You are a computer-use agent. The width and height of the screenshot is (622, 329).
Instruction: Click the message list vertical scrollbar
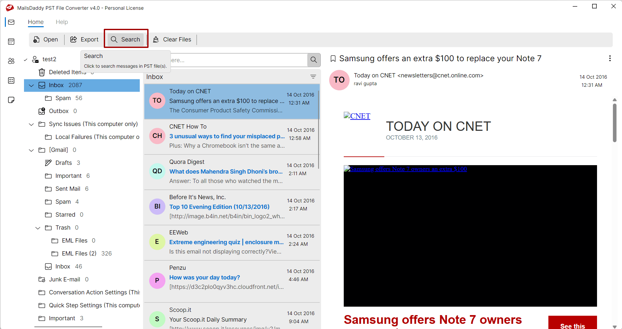[x=319, y=130]
